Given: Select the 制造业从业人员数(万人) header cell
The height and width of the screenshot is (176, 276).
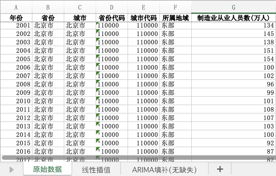Looking at the screenshot, I should (234, 18).
